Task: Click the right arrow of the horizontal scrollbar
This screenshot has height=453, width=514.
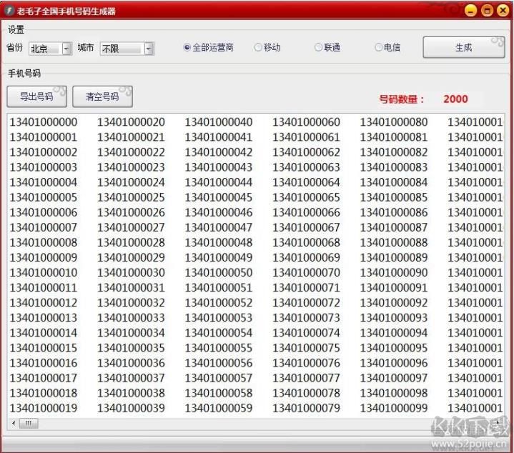Action: [498, 423]
